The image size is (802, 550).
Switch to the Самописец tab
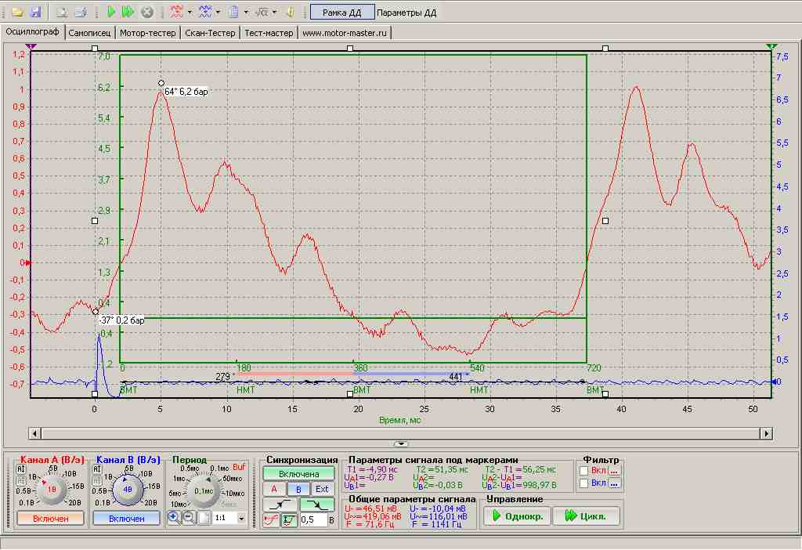[x=89, y=33]
